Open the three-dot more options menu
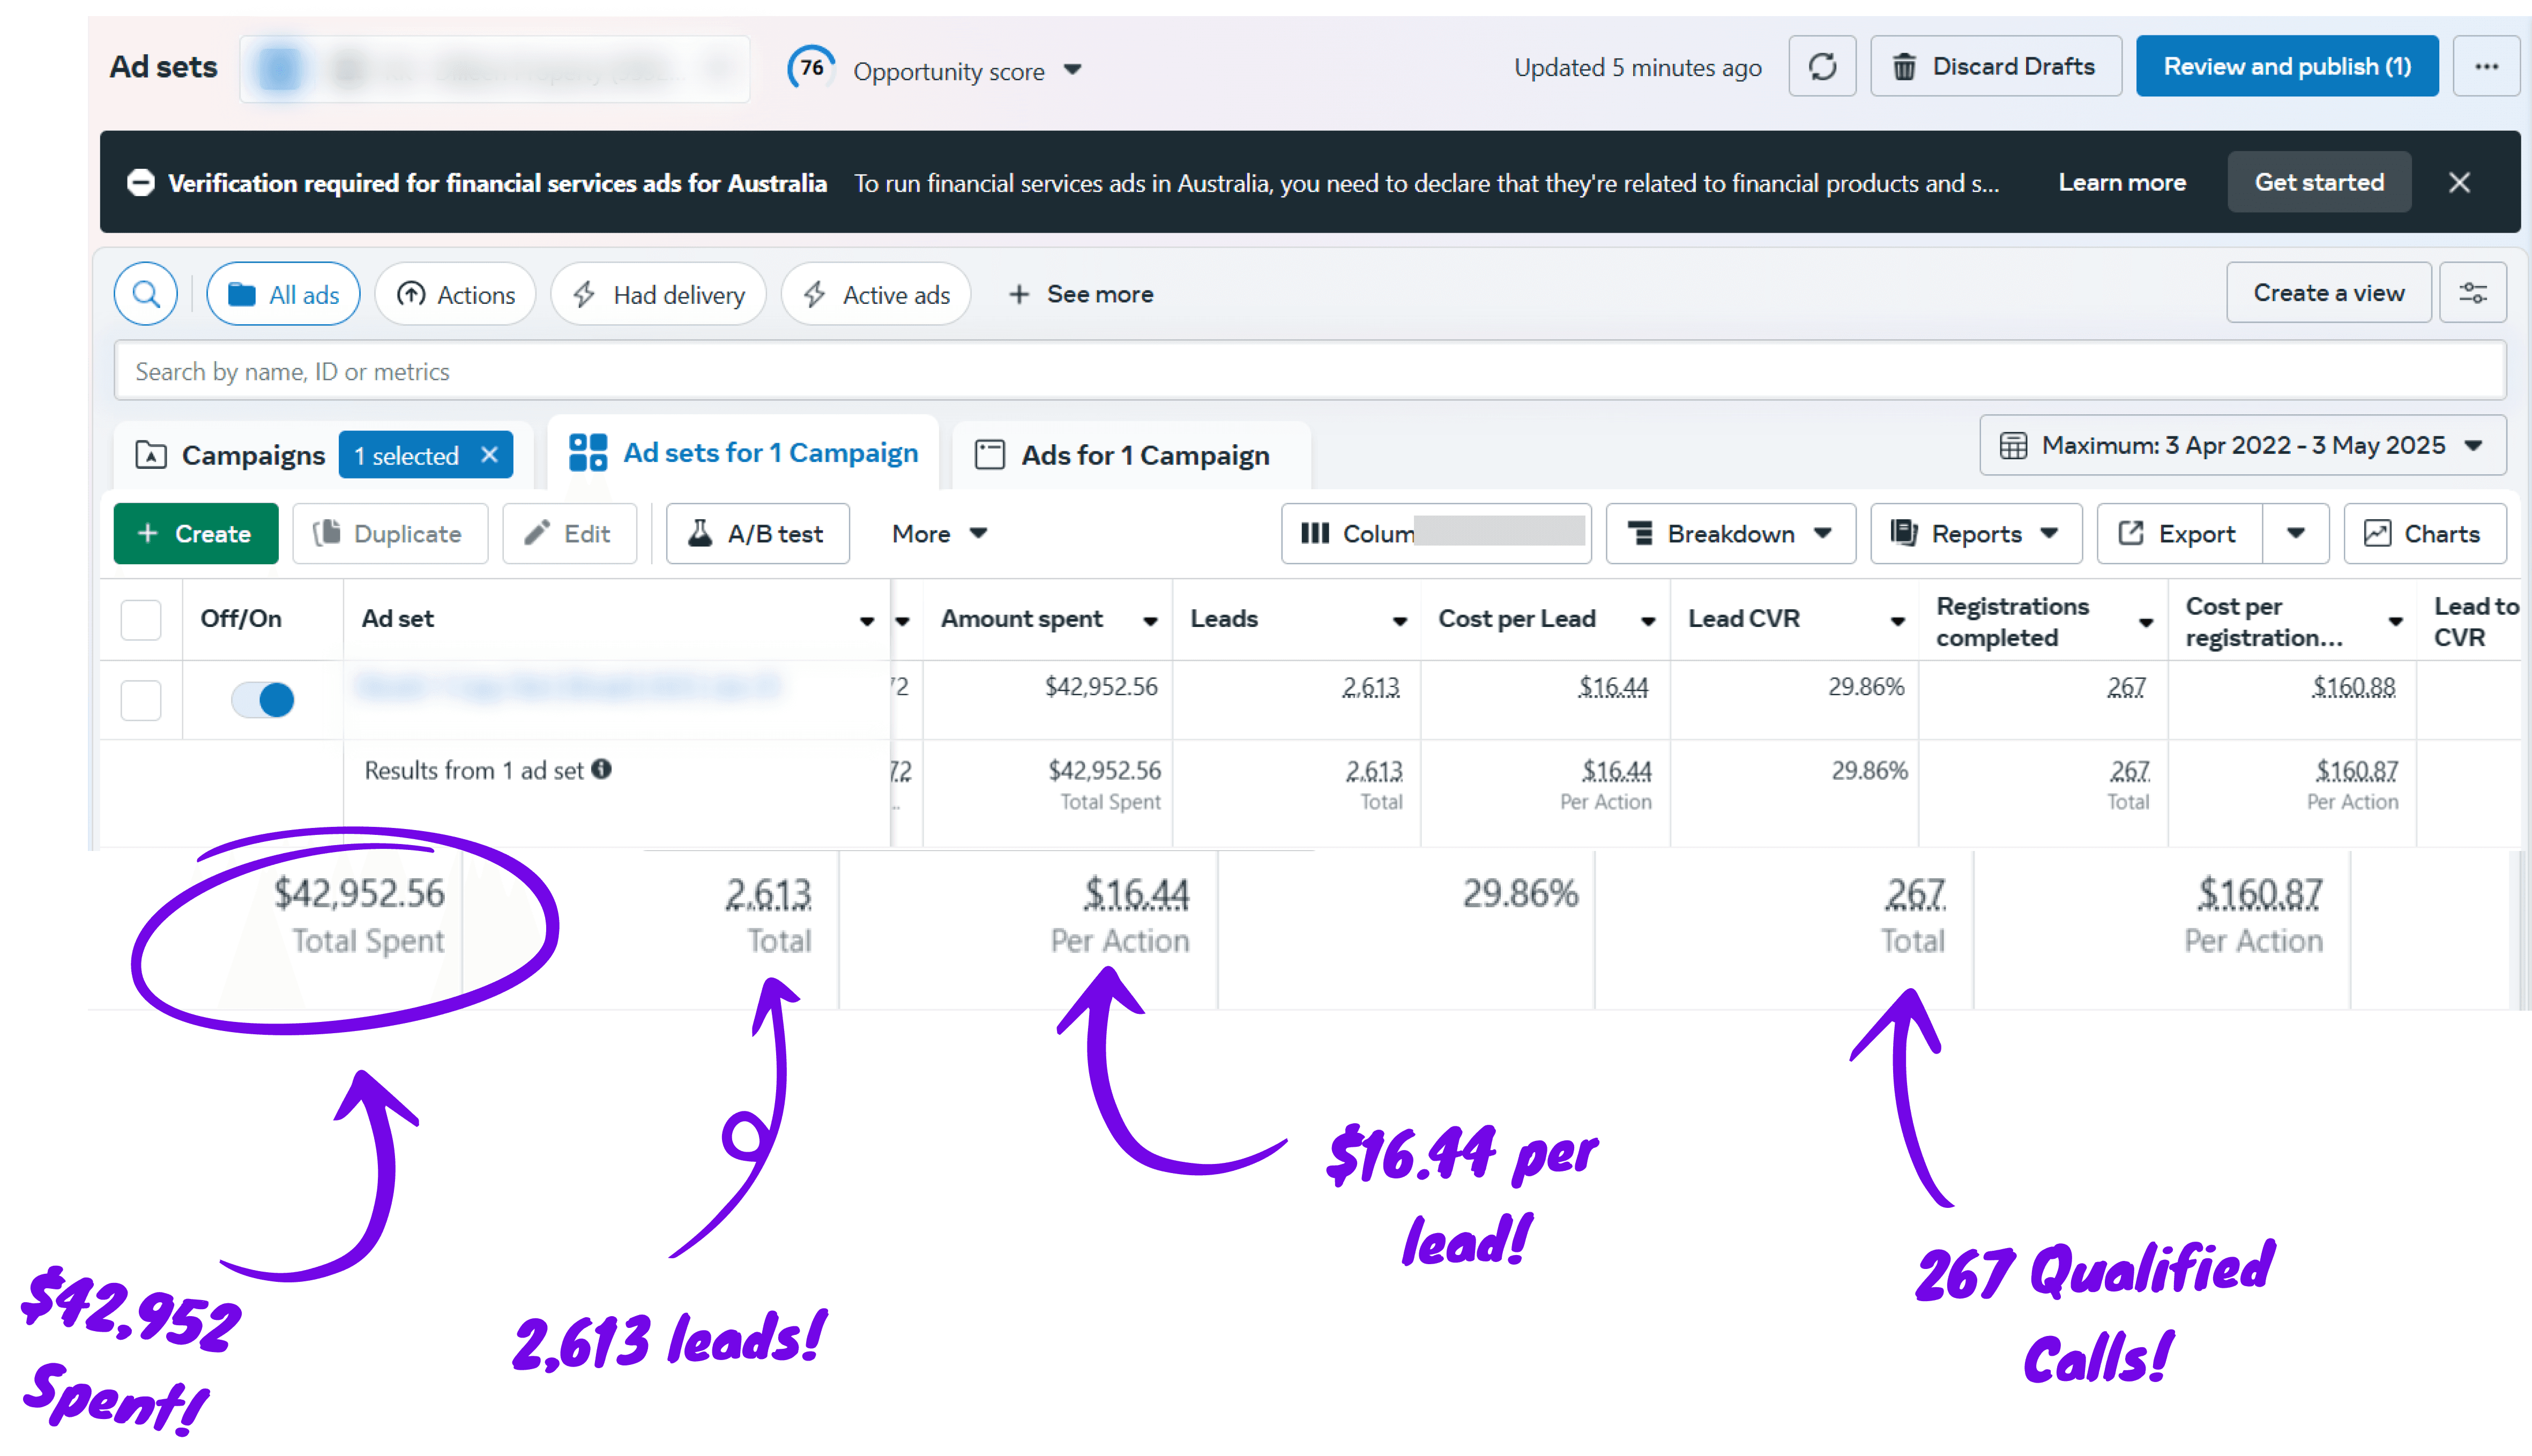 point(2486,67)
